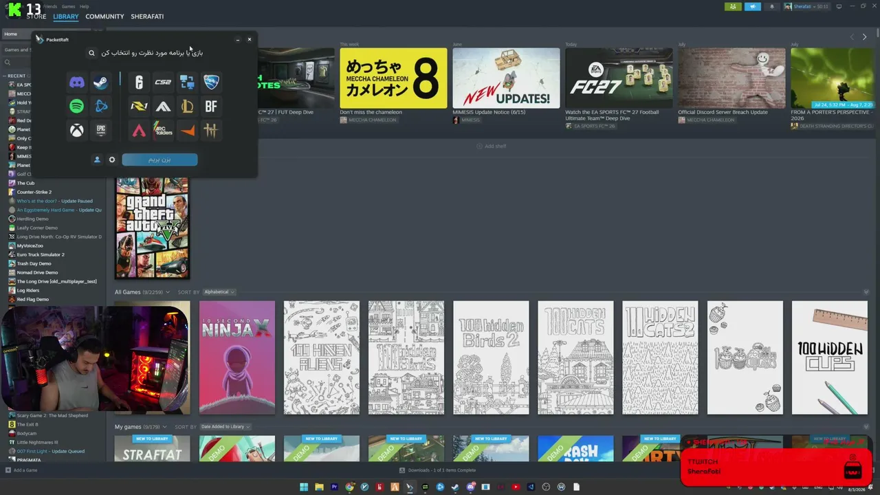The height and width of the screenshot is (495, 880).
Task: Select the orange arrow game icon in PacketRaft
Action: coord(187,130)
